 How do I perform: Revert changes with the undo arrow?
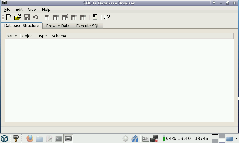click(x=36, y=17)
